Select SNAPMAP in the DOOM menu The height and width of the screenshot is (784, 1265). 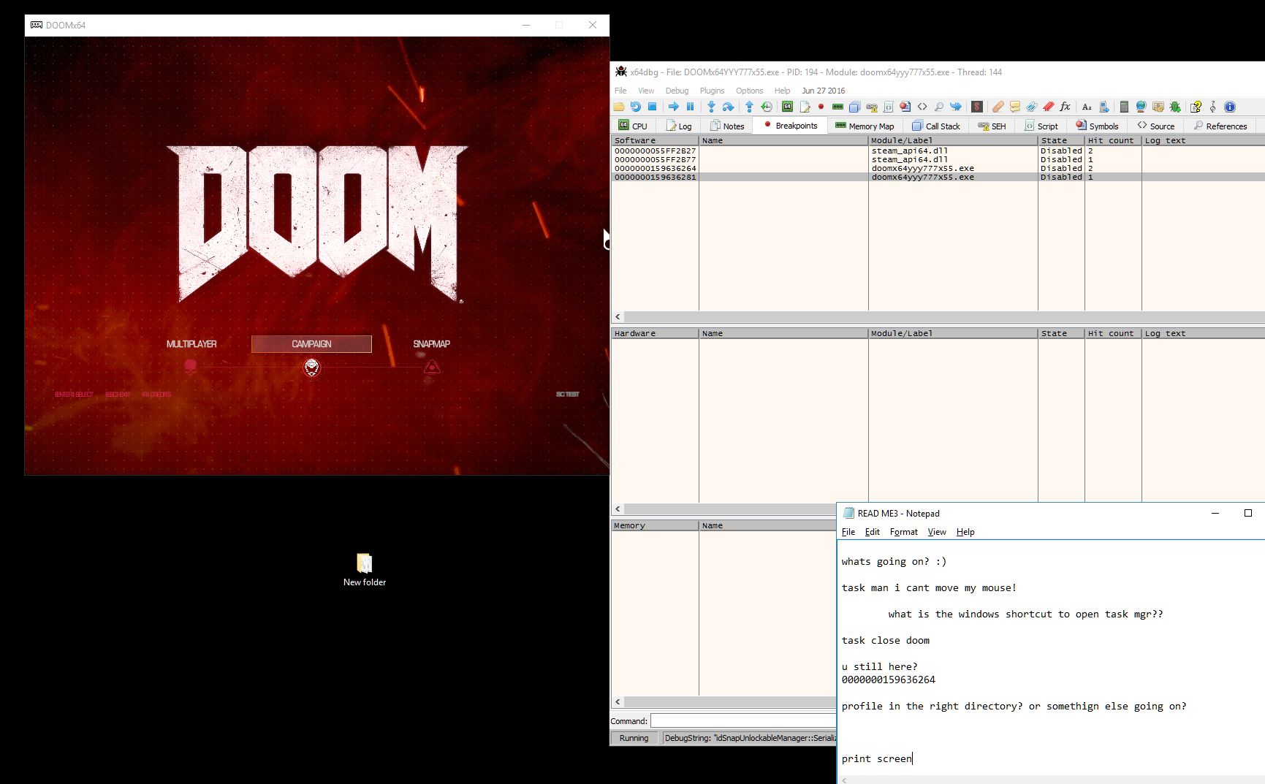coord(432,344)
